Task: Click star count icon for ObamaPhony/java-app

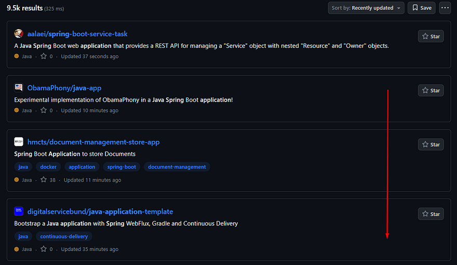Action: (x=44, y=110)
